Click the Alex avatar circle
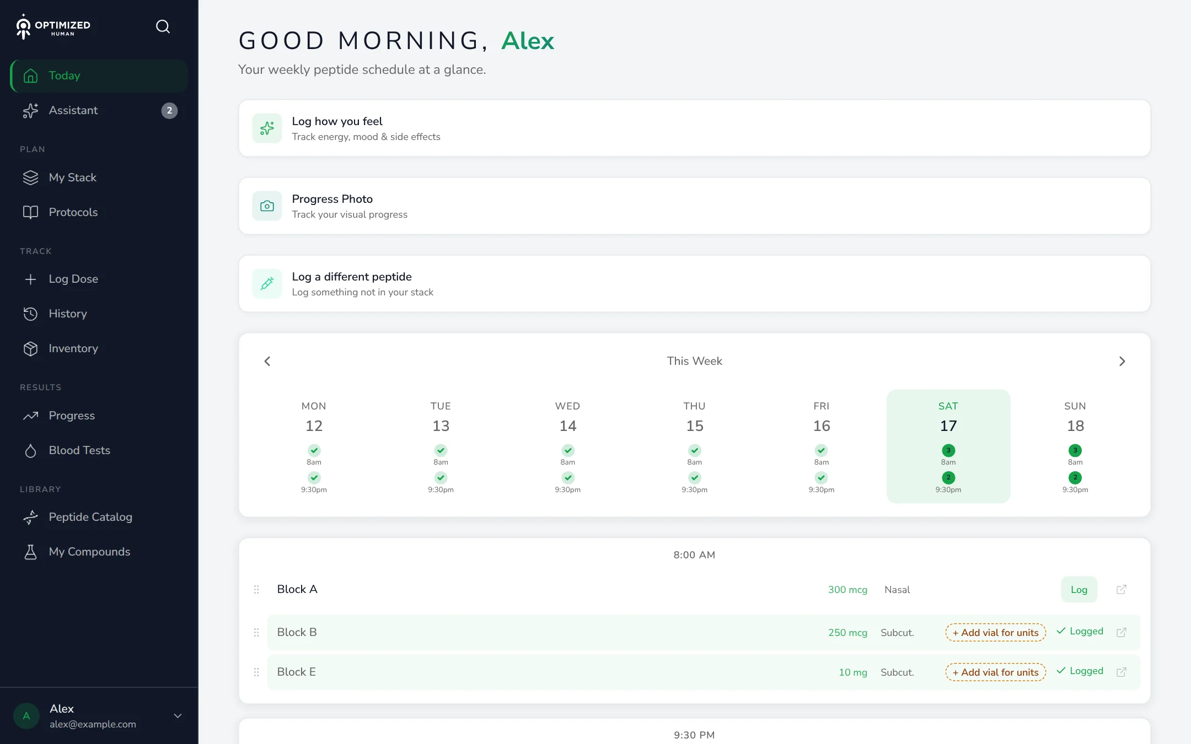The width and height of the screenshot is (1191, 744). (26, 716)
